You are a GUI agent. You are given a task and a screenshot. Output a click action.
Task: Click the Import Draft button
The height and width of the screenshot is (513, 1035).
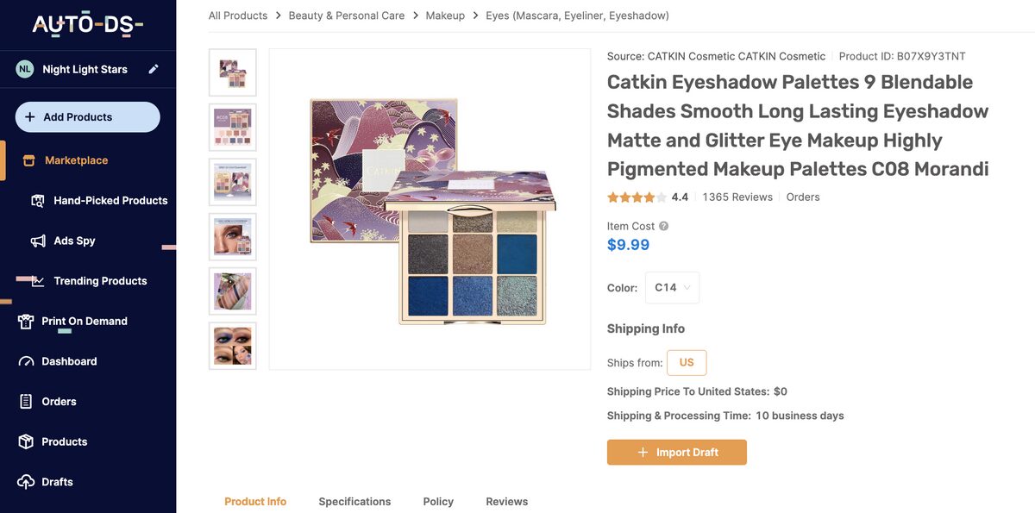(676, 451)
